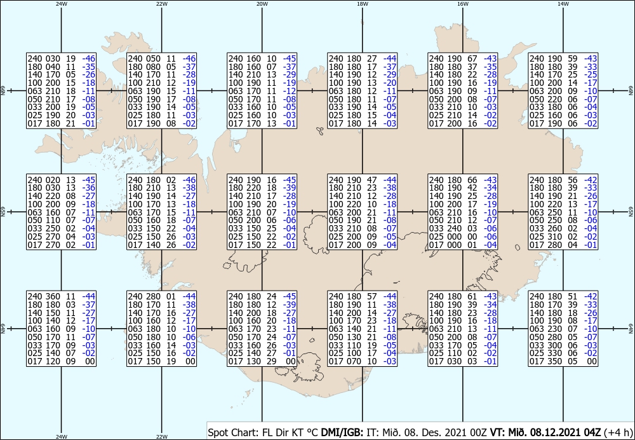Click the row "240 180 02 -46"

pyautogui.click(x=161, y=180)
